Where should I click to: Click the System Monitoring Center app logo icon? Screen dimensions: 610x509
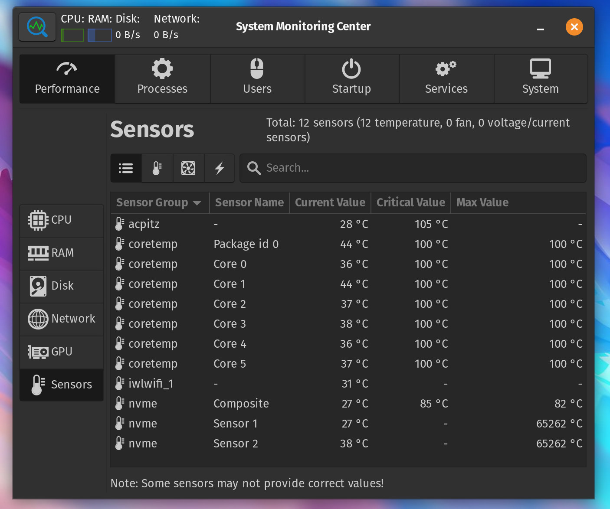point(37,27)
